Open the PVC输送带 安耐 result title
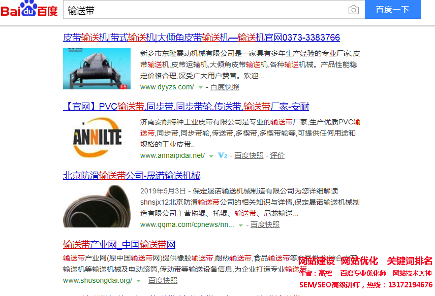The image size is (435, 296). tap(186, 107)
